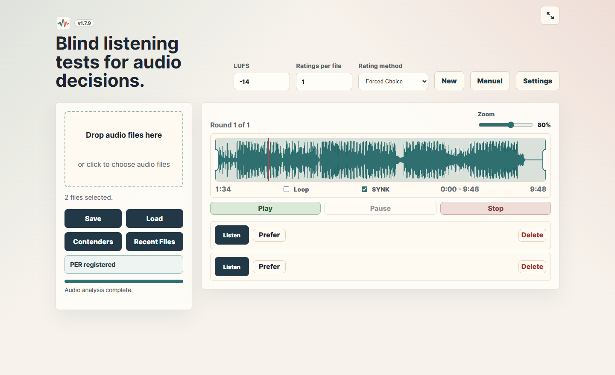Open the Manual
This screenshot has height=375, width=615.
pyautogui.click(x=490, y=81)
